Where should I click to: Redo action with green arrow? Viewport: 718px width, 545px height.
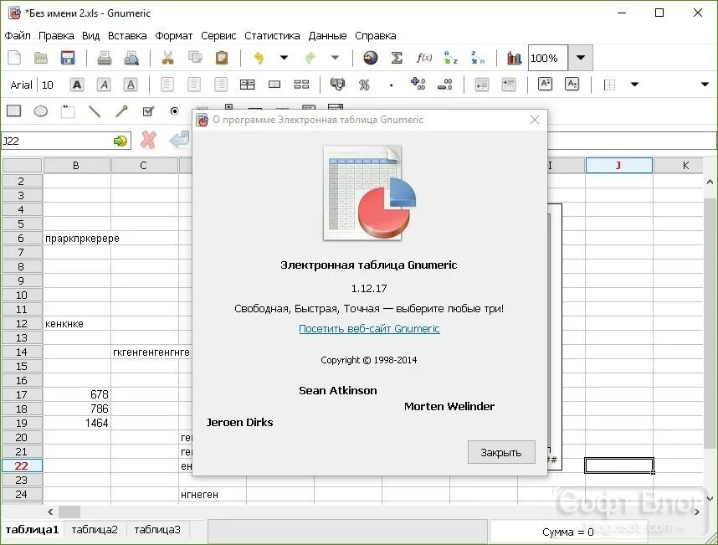coord(310,58)
